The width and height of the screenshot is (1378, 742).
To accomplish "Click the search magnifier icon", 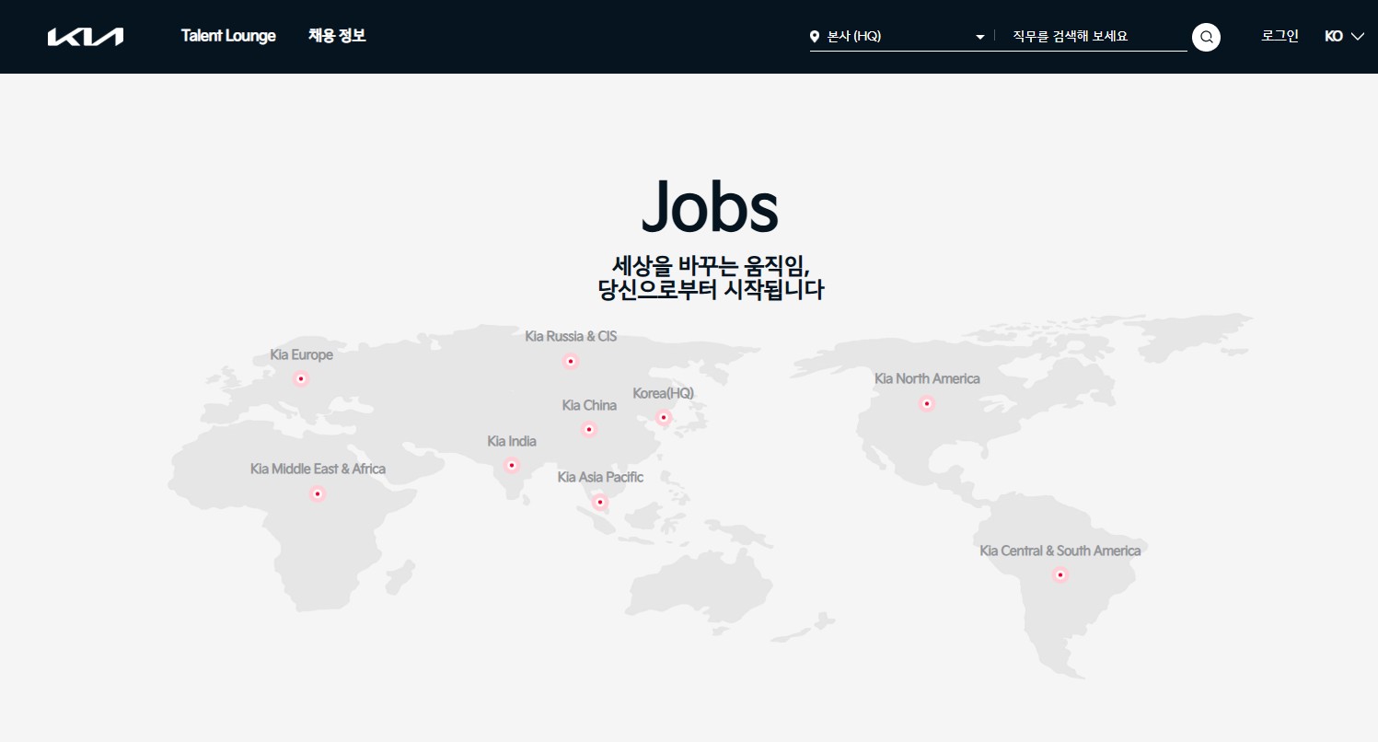I will coord(1206,37).
